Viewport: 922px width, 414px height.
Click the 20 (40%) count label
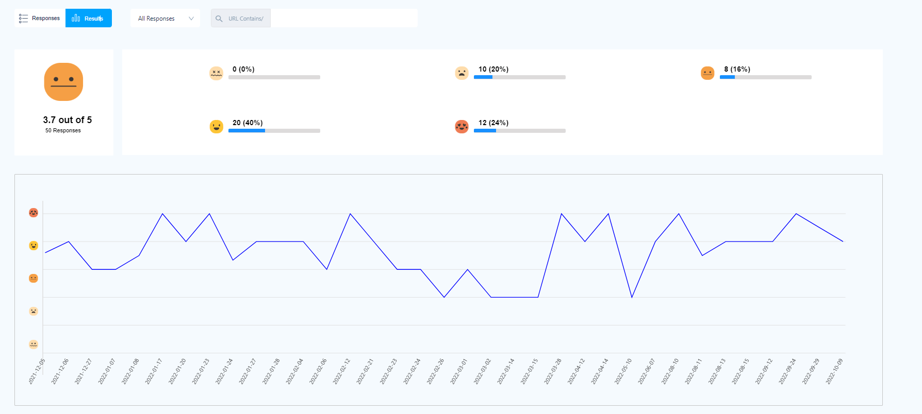tap(248, 123)
